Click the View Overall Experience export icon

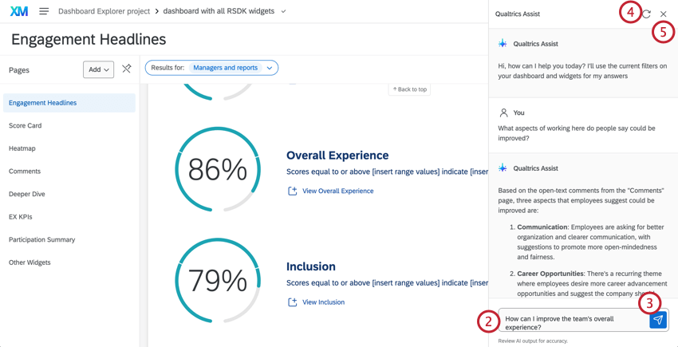pos(292,191)
